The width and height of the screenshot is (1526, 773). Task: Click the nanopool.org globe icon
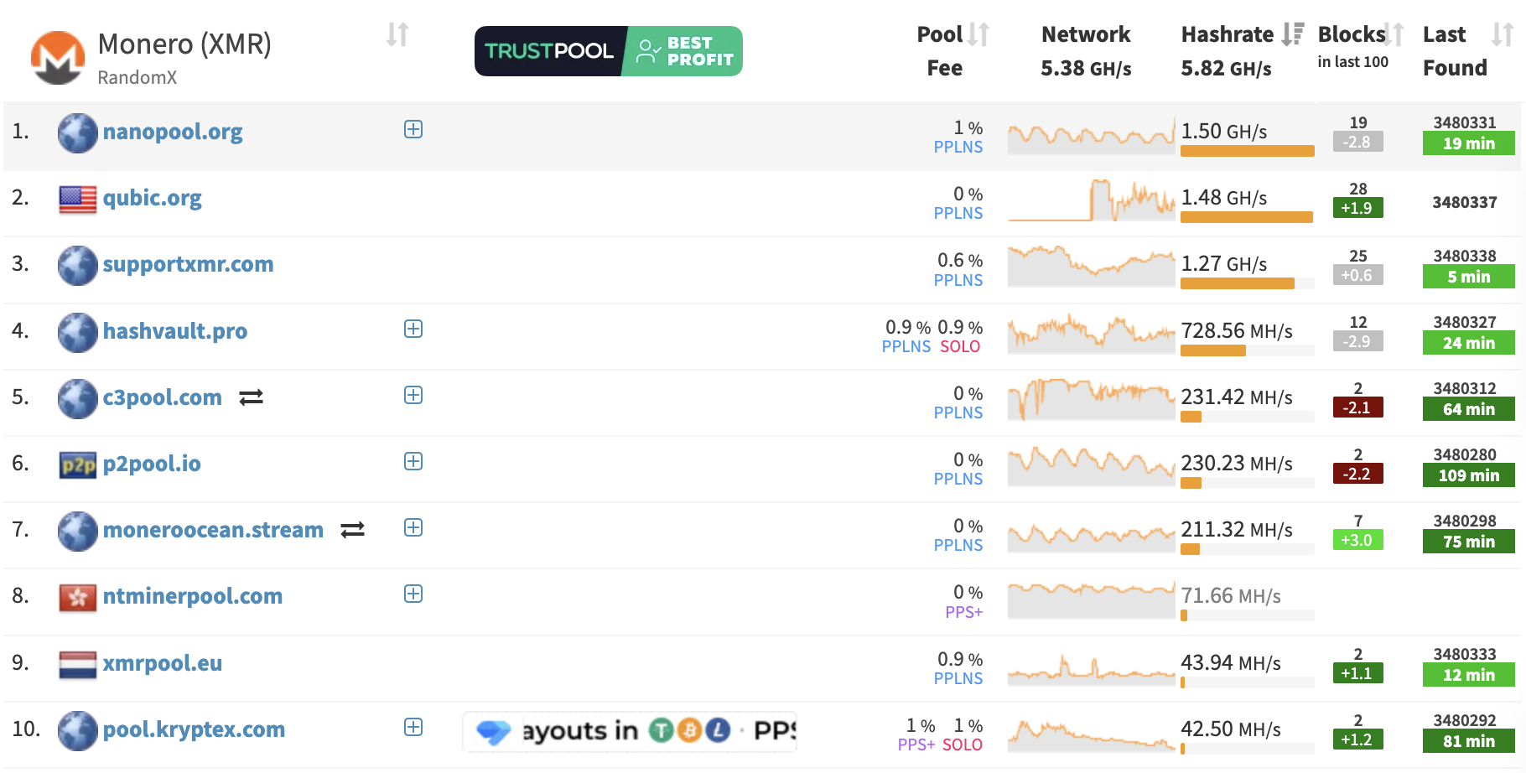click(78, 132)
